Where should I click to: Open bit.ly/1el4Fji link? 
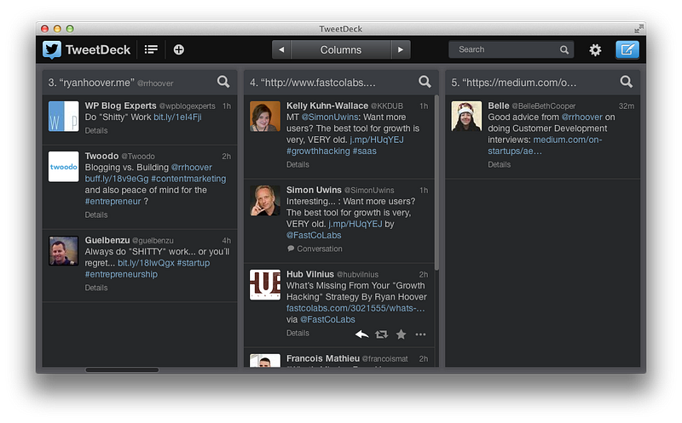coord(177,117)
